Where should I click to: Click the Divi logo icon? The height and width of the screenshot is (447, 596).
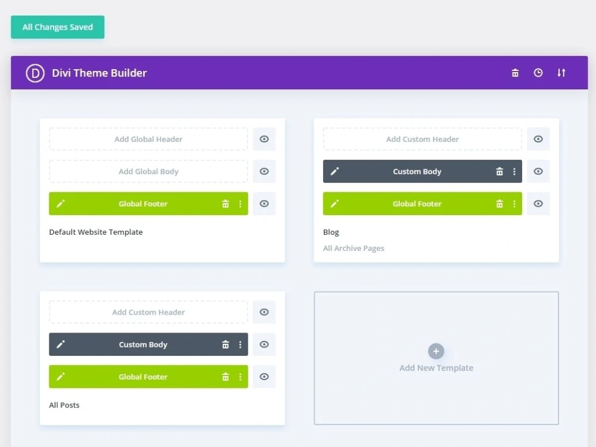tap(35, 73)
